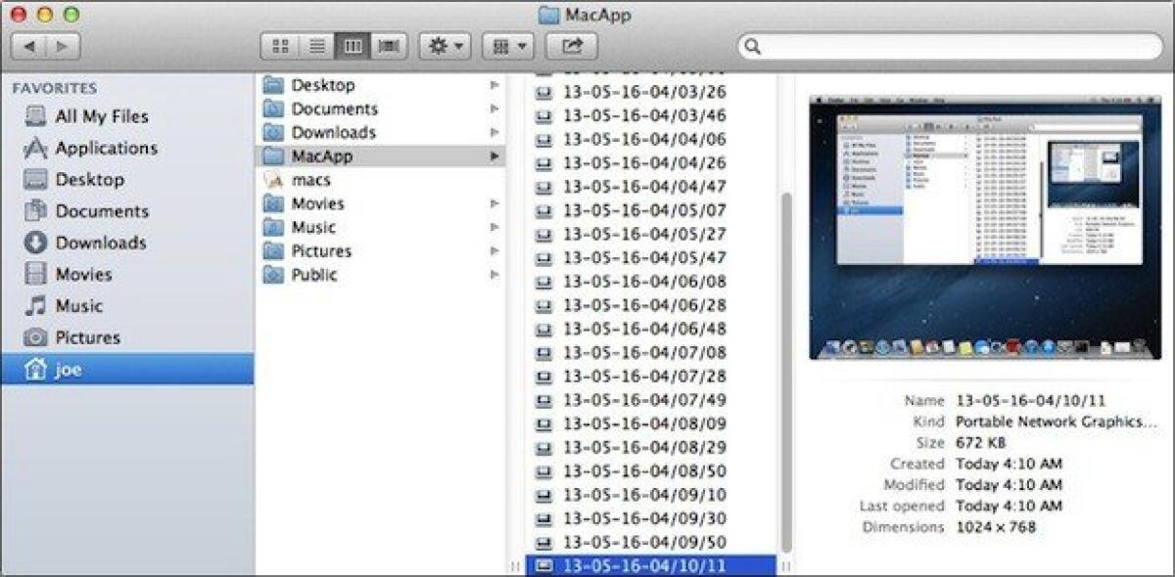Switch to icon view mode
The image size is (1175, 577).
[x=281, y=44]
